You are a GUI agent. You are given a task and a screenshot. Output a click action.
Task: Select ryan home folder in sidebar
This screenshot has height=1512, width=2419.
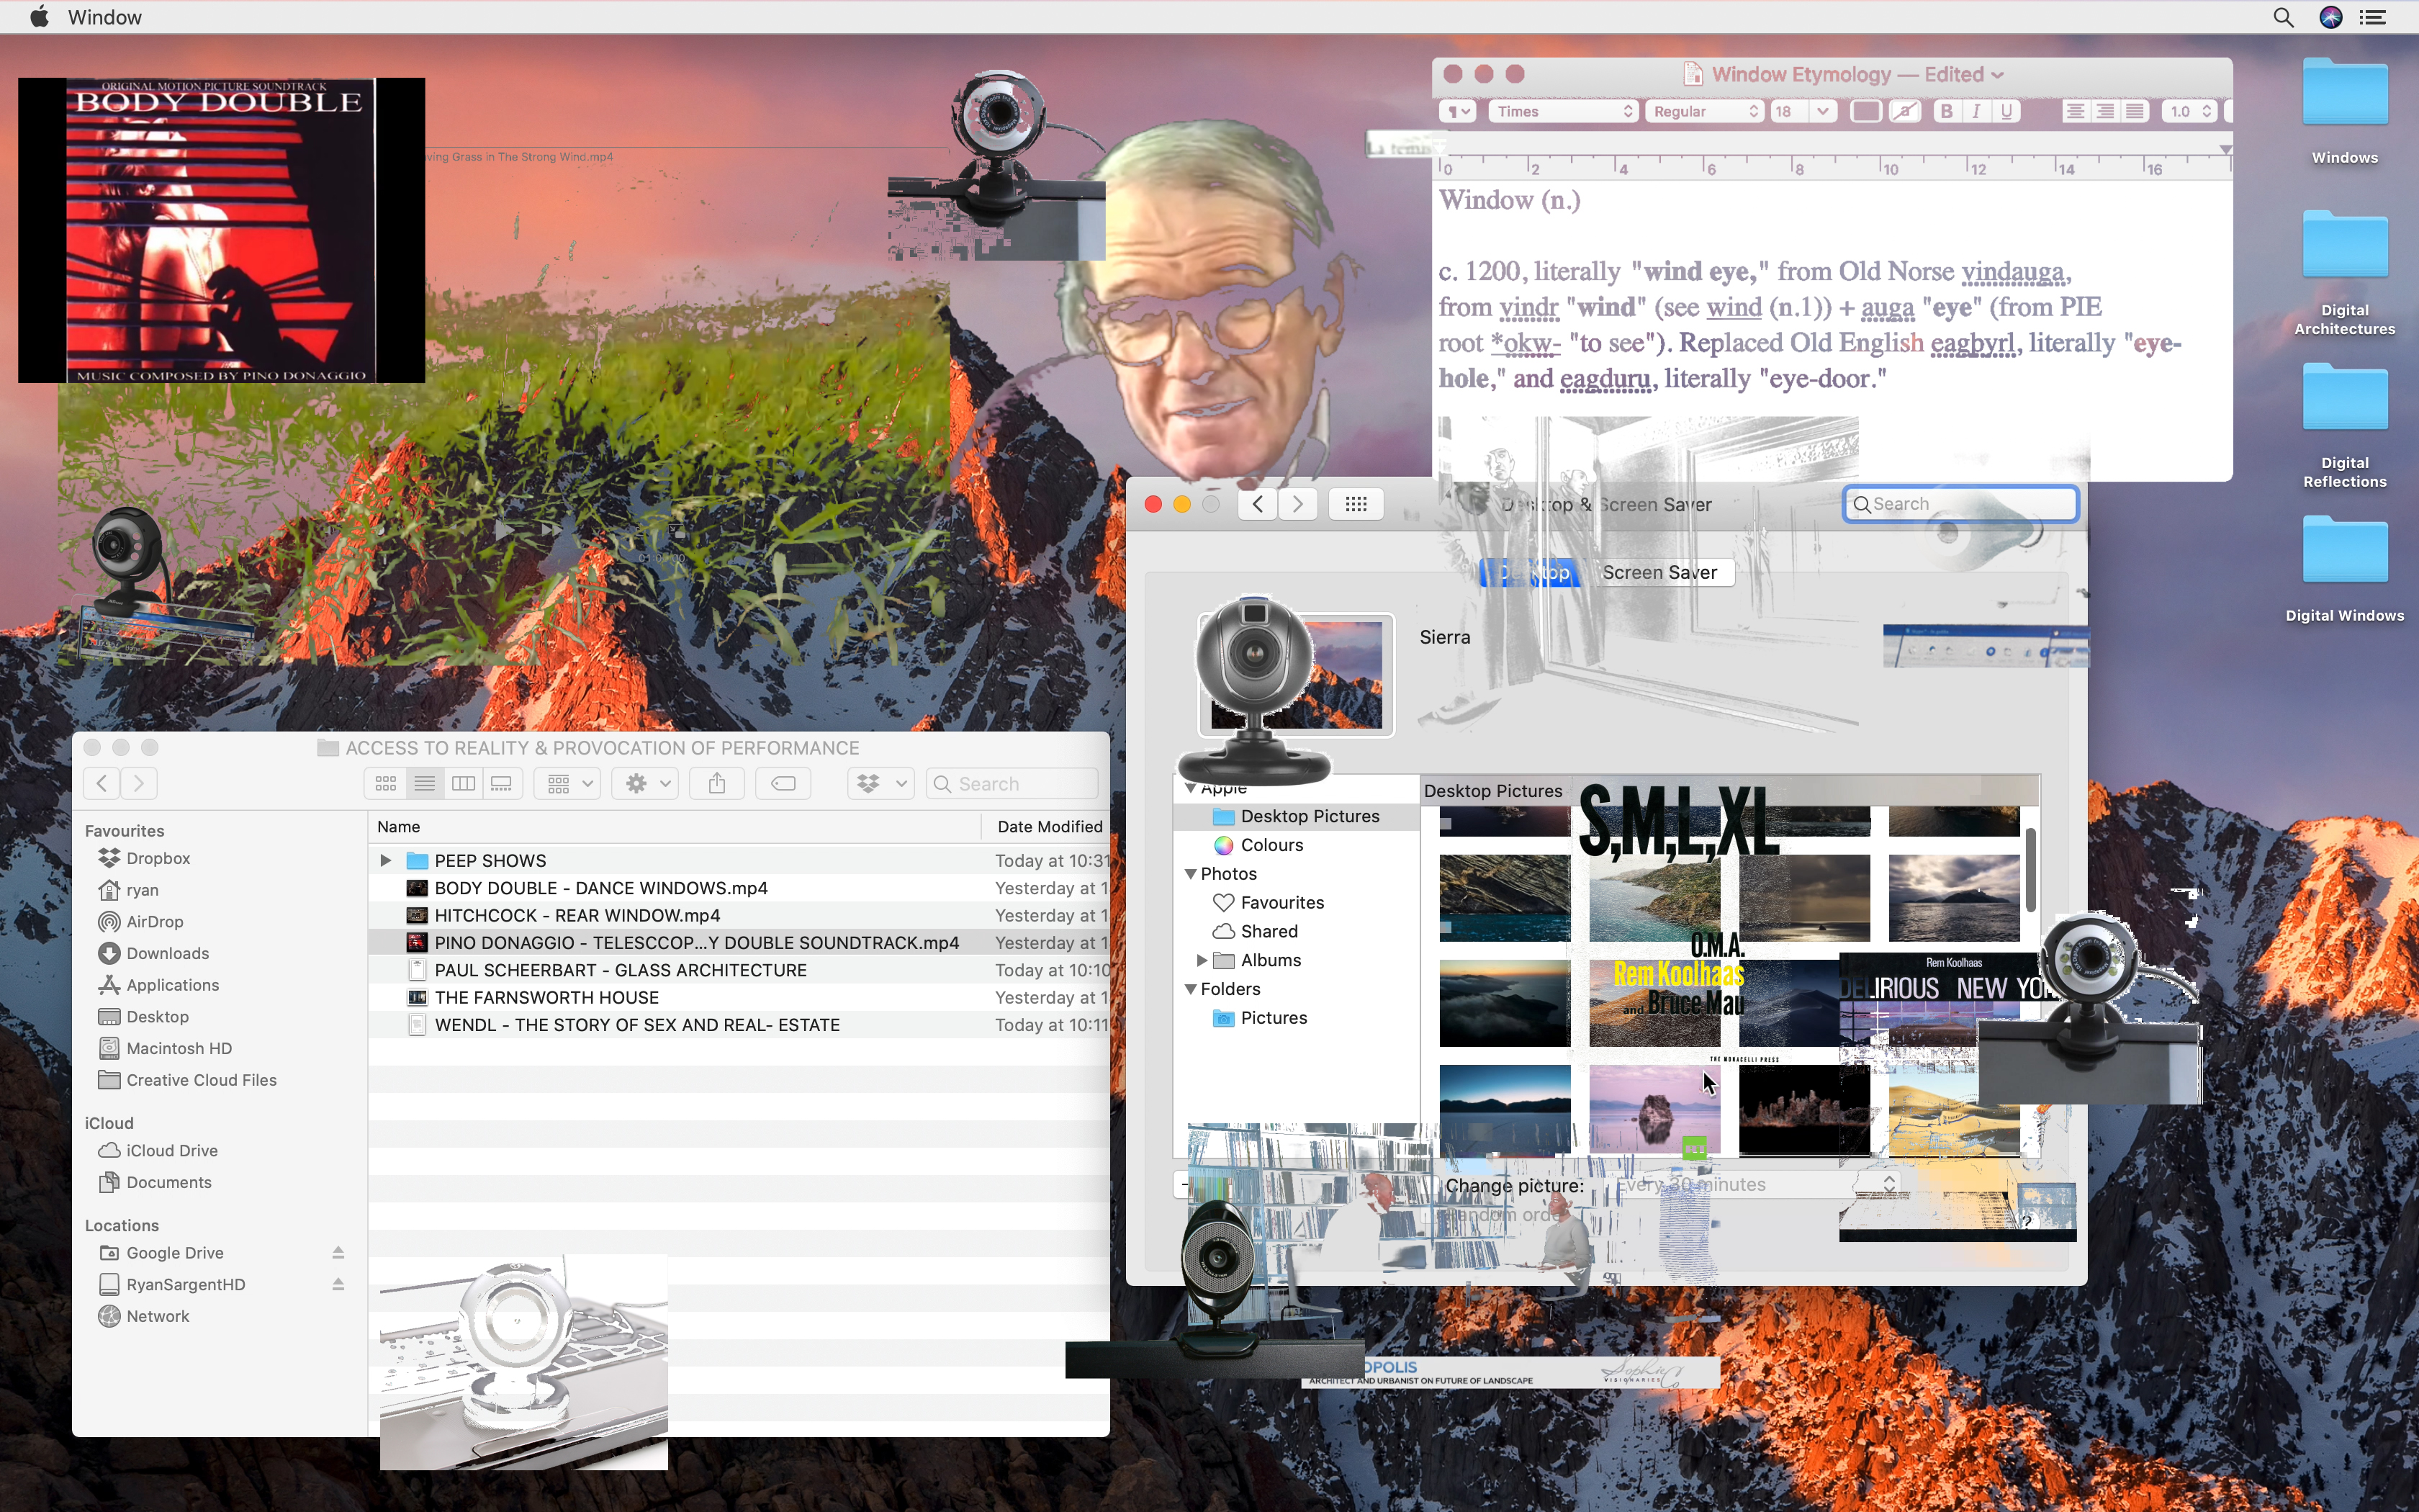[x=142, y=890]
